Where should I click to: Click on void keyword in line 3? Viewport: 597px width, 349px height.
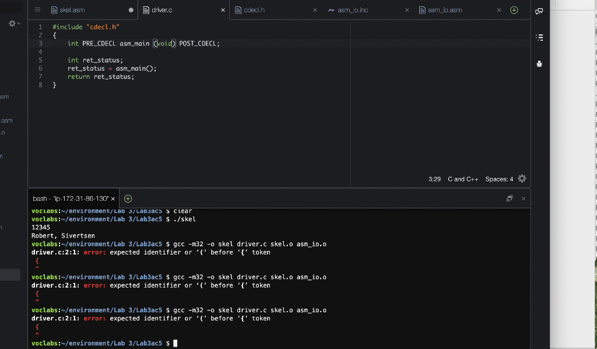[164, 43]
